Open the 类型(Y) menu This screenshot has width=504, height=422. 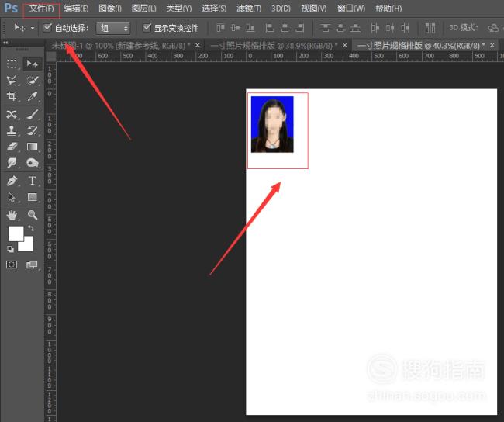[x=179, y=9]
